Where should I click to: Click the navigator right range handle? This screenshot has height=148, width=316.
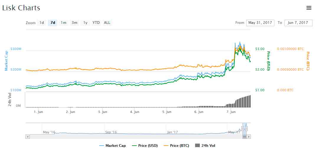tap(247, 129)
